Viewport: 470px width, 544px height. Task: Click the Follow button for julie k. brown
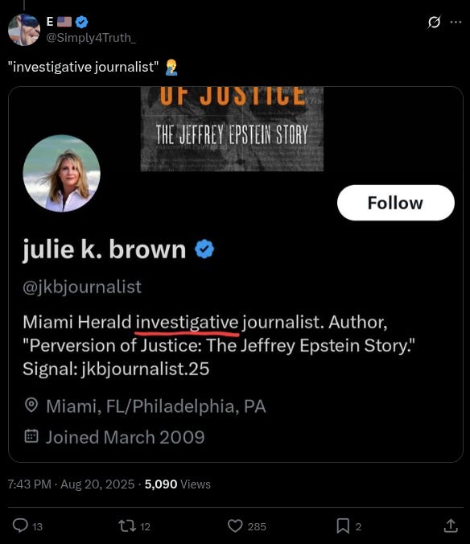pyautogui.click(x=396, y=203)
